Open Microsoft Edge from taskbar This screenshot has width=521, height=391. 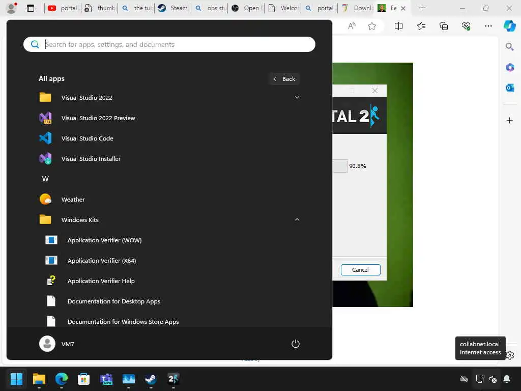(62, 379)
